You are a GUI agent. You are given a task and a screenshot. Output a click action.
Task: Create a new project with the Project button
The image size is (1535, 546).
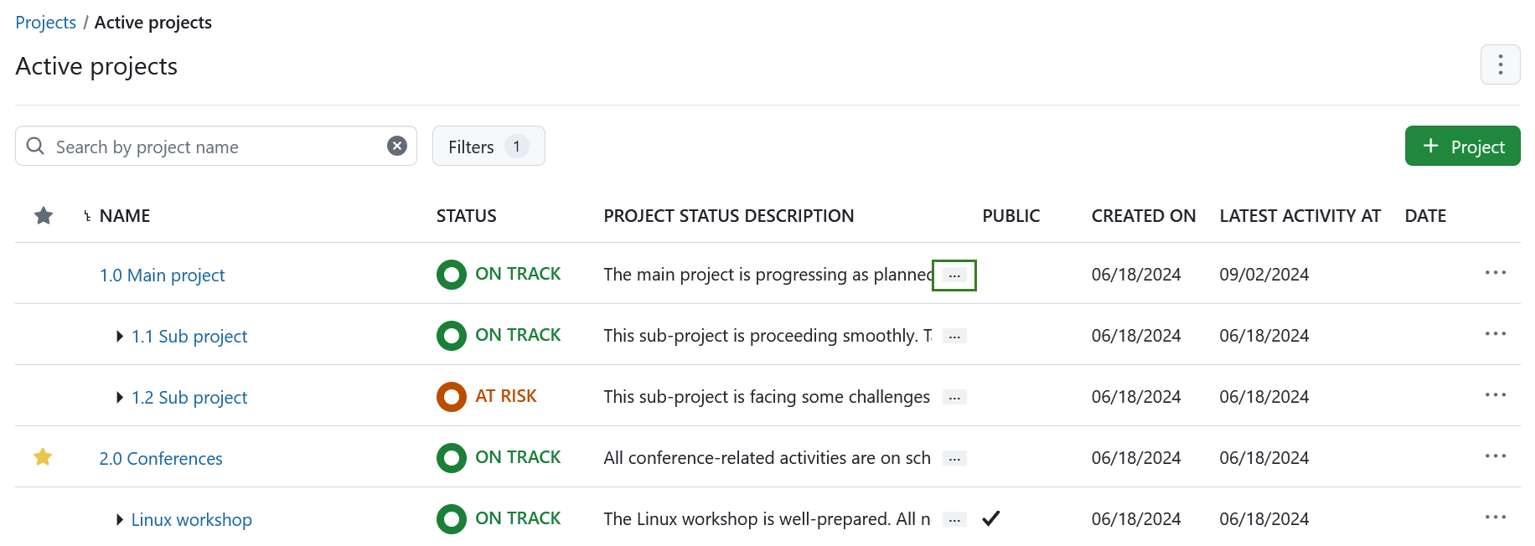[1462, 145]
